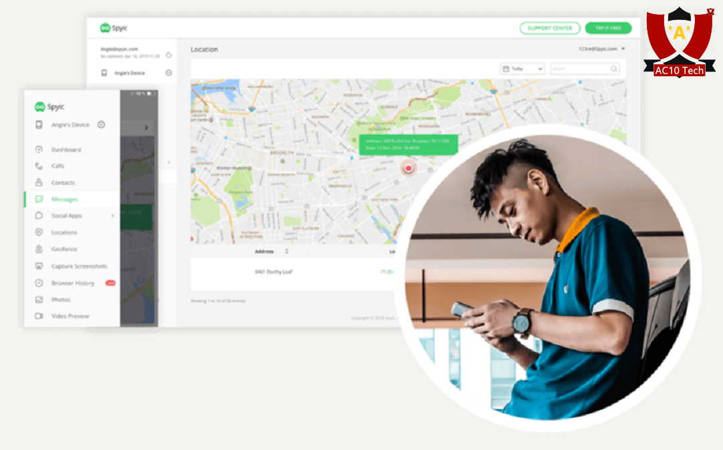723x450 pixels.
Task: Open the account dropdown in the header
Action: coord(623,49)
